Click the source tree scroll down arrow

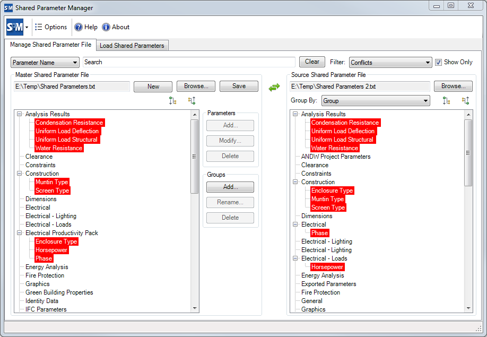click(x=468, y=308)
